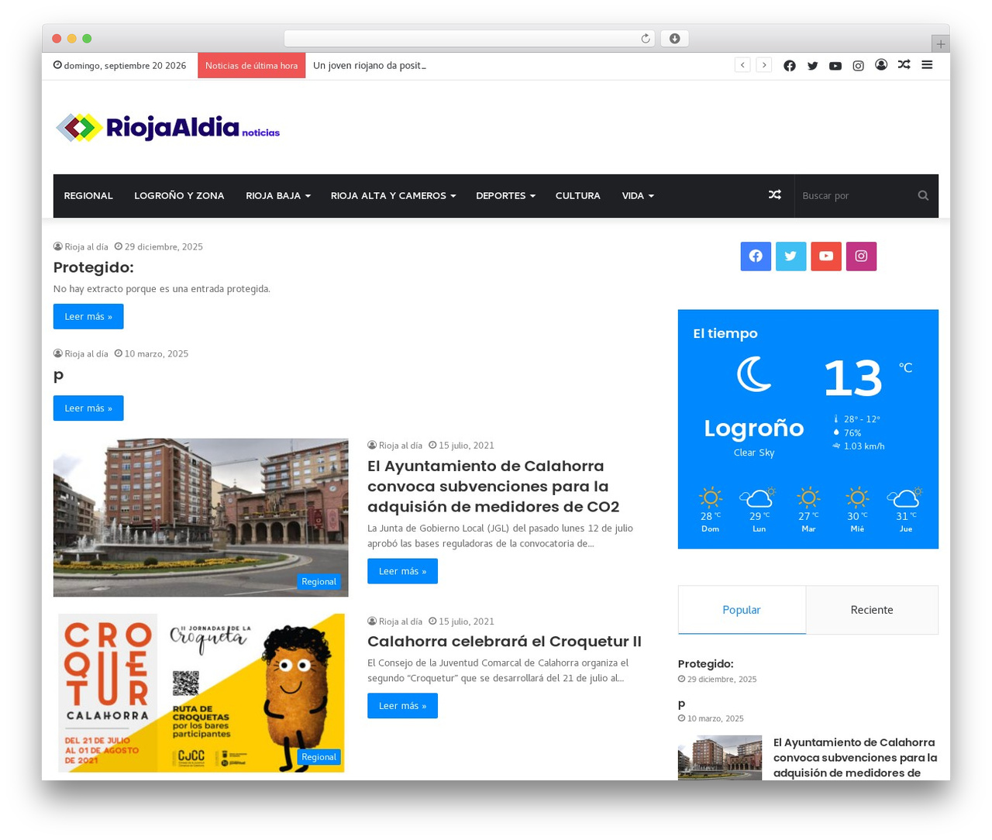Screen dimensions: 992x840
Task: Click the breaking news headline 'Un joven riojano'
Action: (x=370, y=66)
